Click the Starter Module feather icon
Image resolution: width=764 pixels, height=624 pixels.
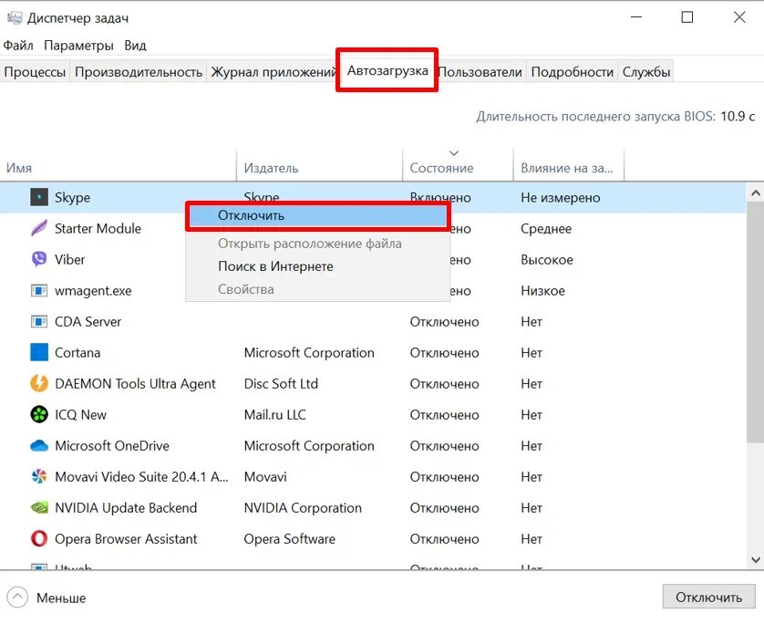pyautogui.click(x=39, y=228)
